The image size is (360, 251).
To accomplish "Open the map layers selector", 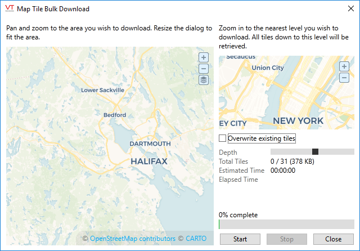I will pyautogui.click(x=204, y=80).
